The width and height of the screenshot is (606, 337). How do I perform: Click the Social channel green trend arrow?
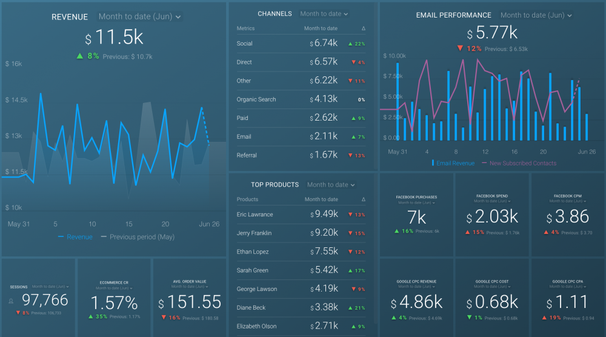coord(351,44)
